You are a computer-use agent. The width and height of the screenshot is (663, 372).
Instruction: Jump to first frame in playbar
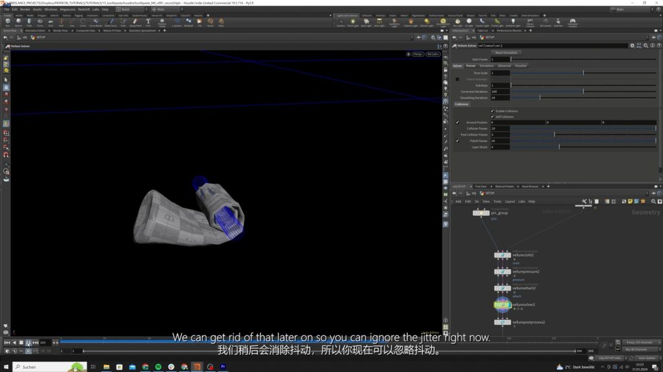pyautogui.click(x=7, y=342)
